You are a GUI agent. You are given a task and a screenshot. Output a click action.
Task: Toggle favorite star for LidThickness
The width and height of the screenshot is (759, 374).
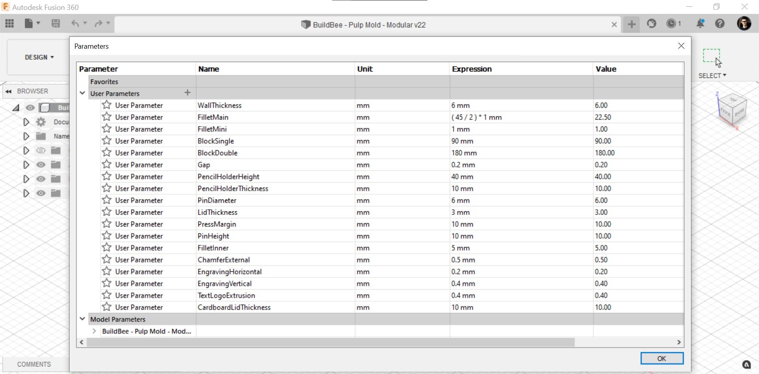pos(107,212)
